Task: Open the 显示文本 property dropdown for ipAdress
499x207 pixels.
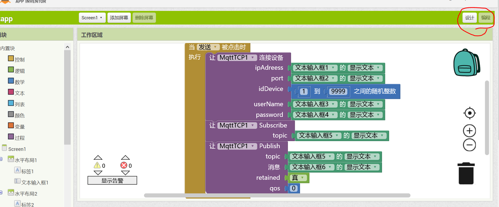Action: 365,68
